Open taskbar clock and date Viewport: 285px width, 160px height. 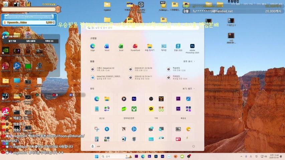(274, 156)
